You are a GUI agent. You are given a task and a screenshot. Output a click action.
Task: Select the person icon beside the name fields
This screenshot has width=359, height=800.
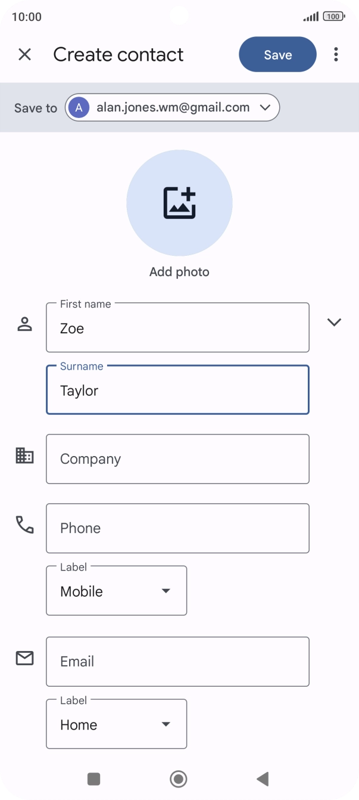pos(24,324)
